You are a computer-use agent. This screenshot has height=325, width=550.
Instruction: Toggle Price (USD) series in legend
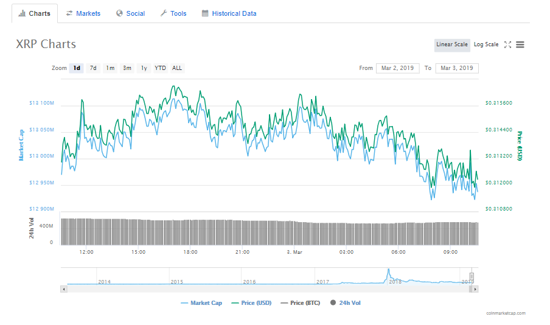251,303
